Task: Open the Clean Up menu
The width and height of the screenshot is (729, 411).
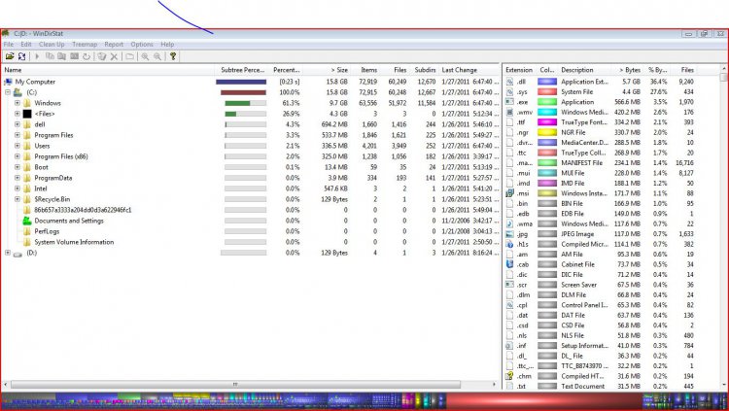Action: (x=52, y=44)
